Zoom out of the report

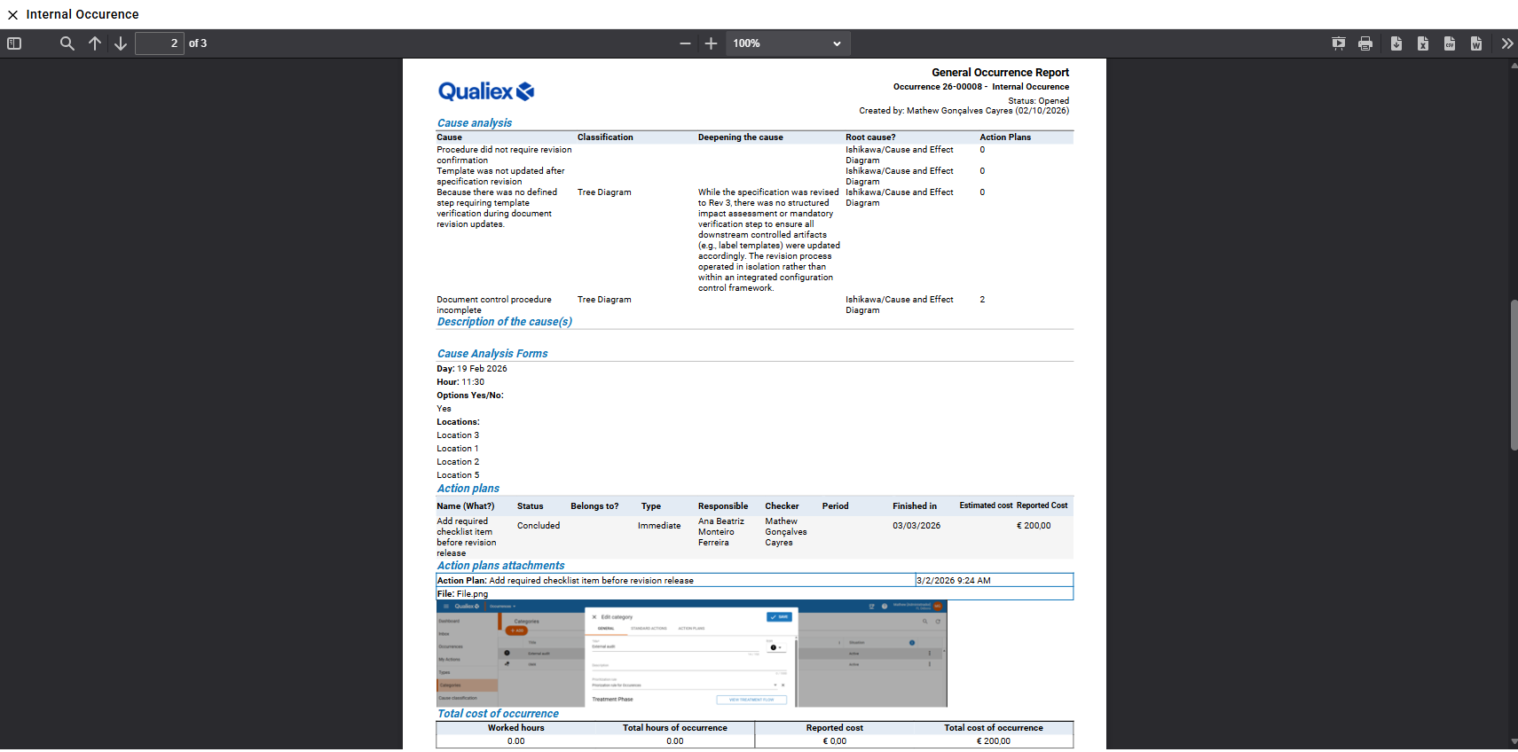point(685,43)
